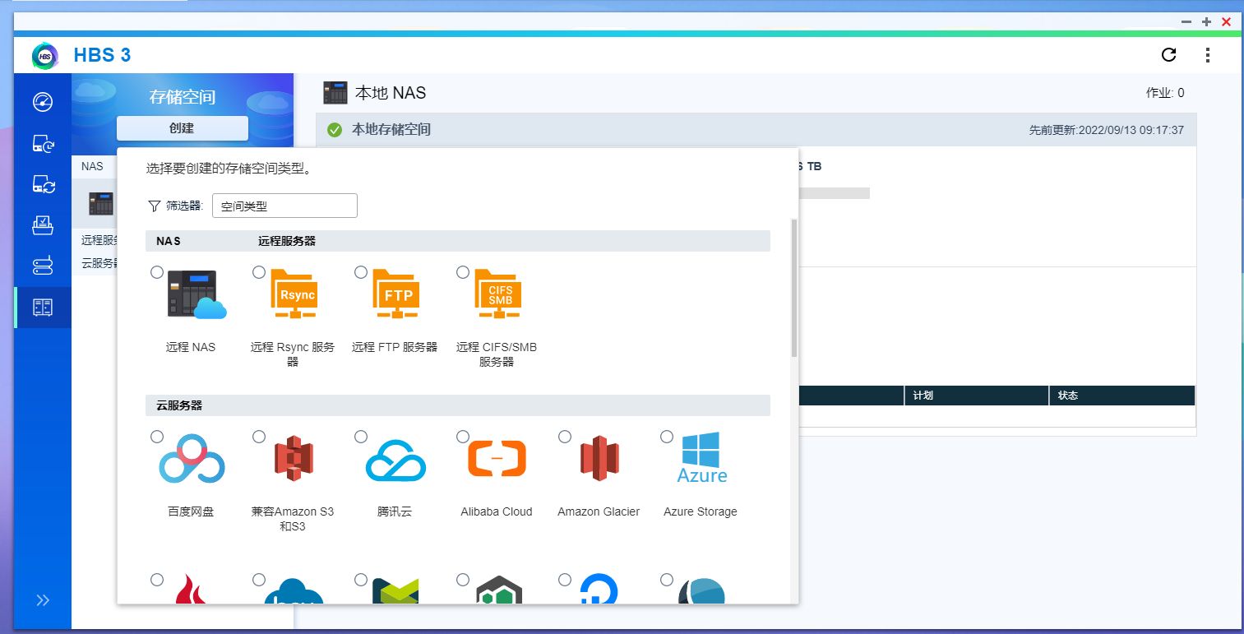Click the green check status icon

pos(334,130)
